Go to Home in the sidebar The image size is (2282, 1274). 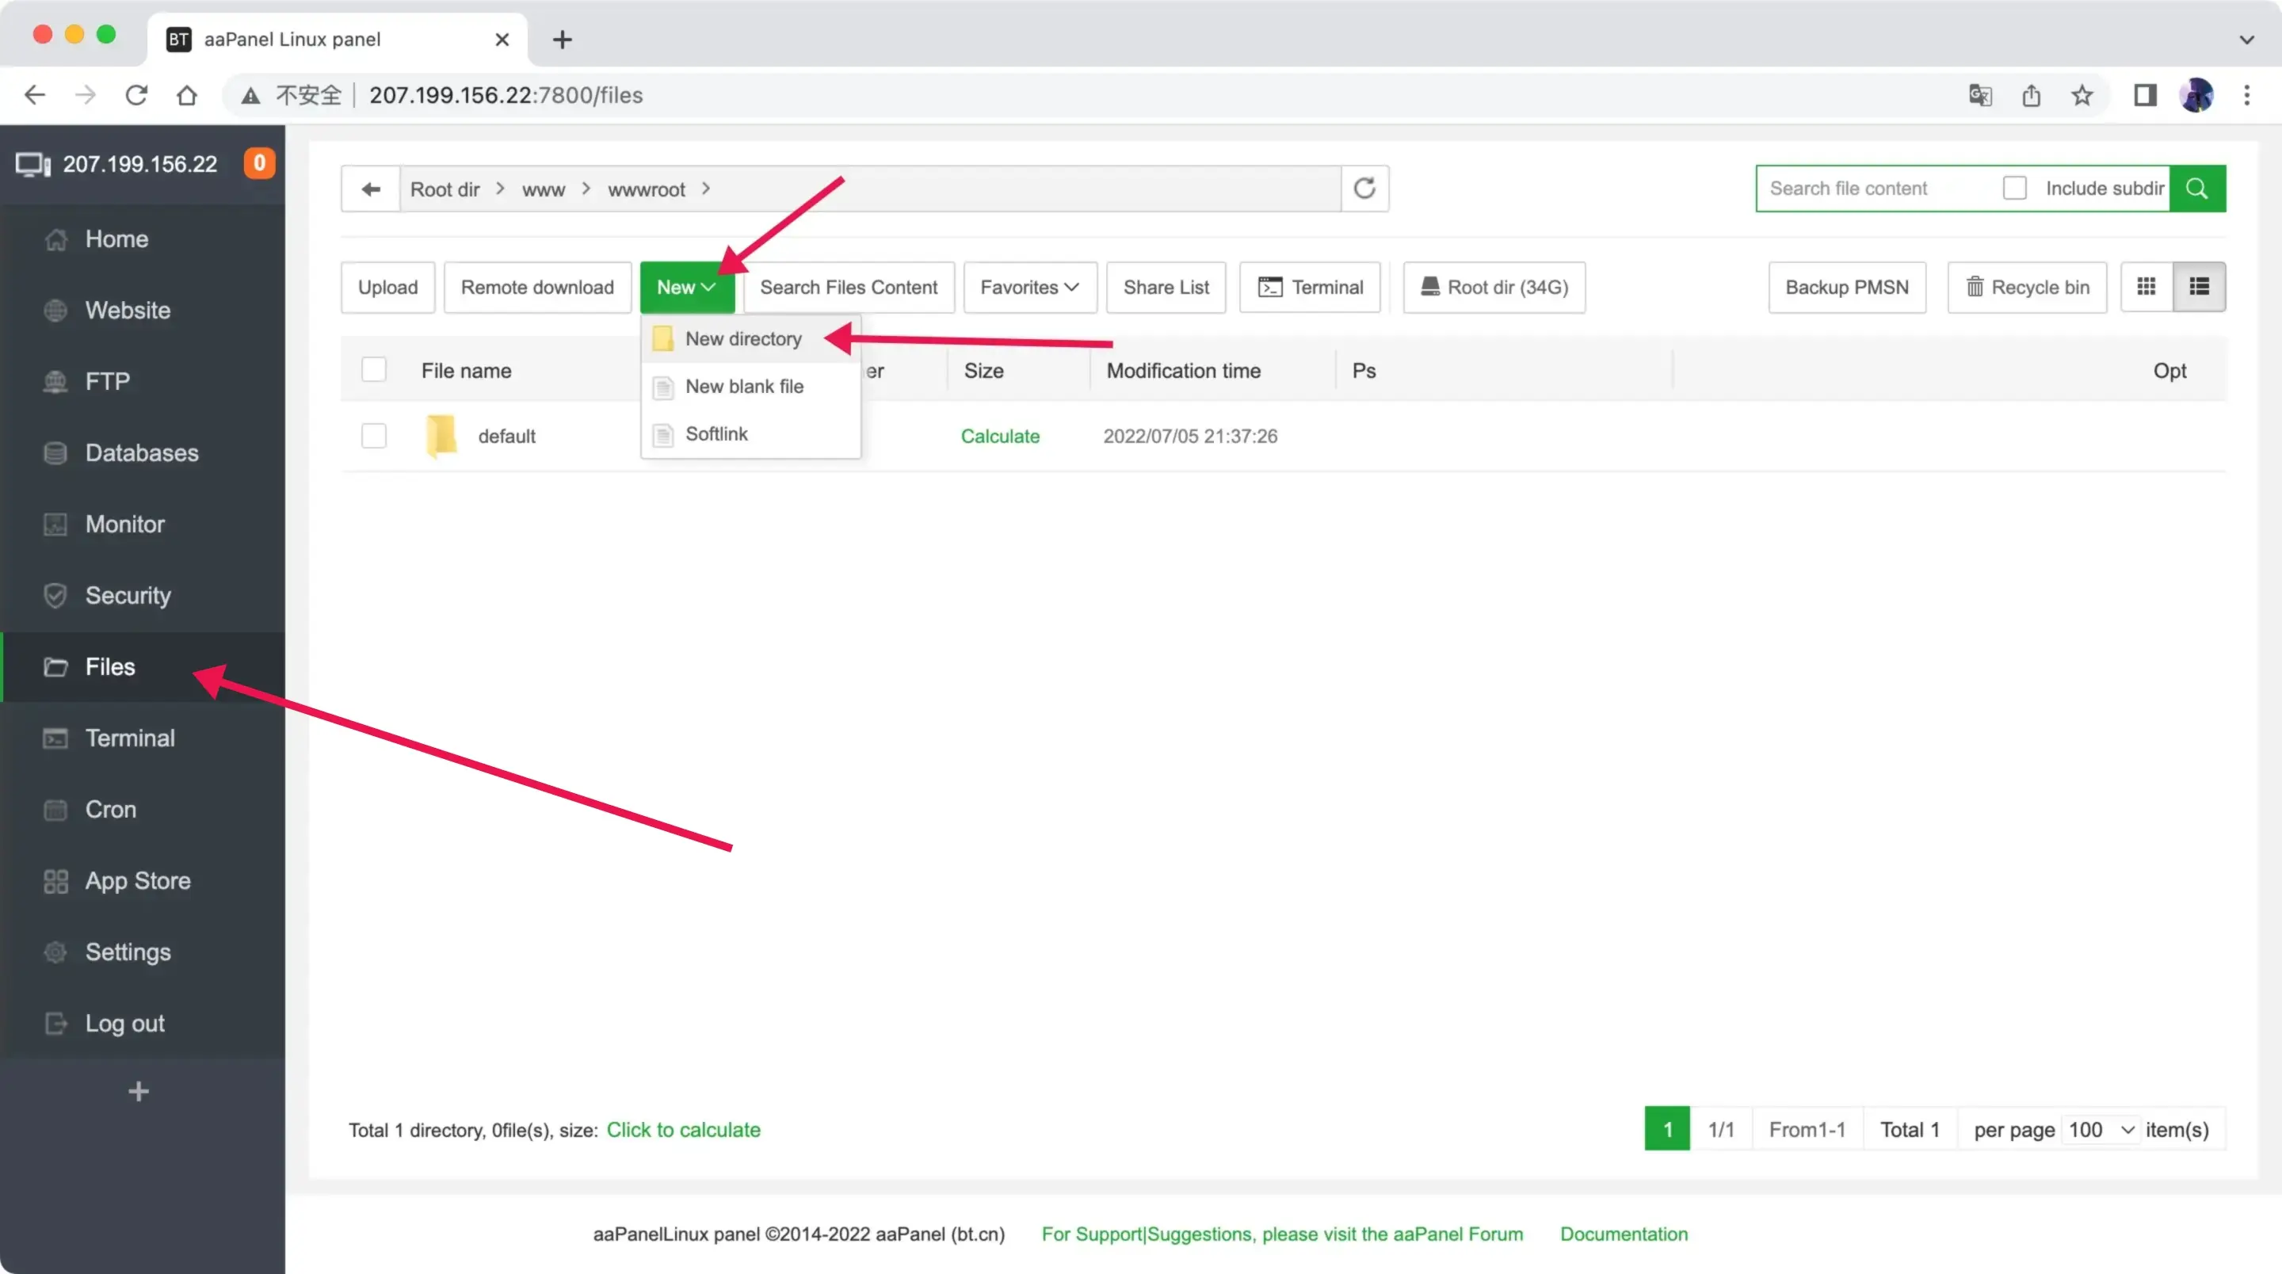point(143,239)
